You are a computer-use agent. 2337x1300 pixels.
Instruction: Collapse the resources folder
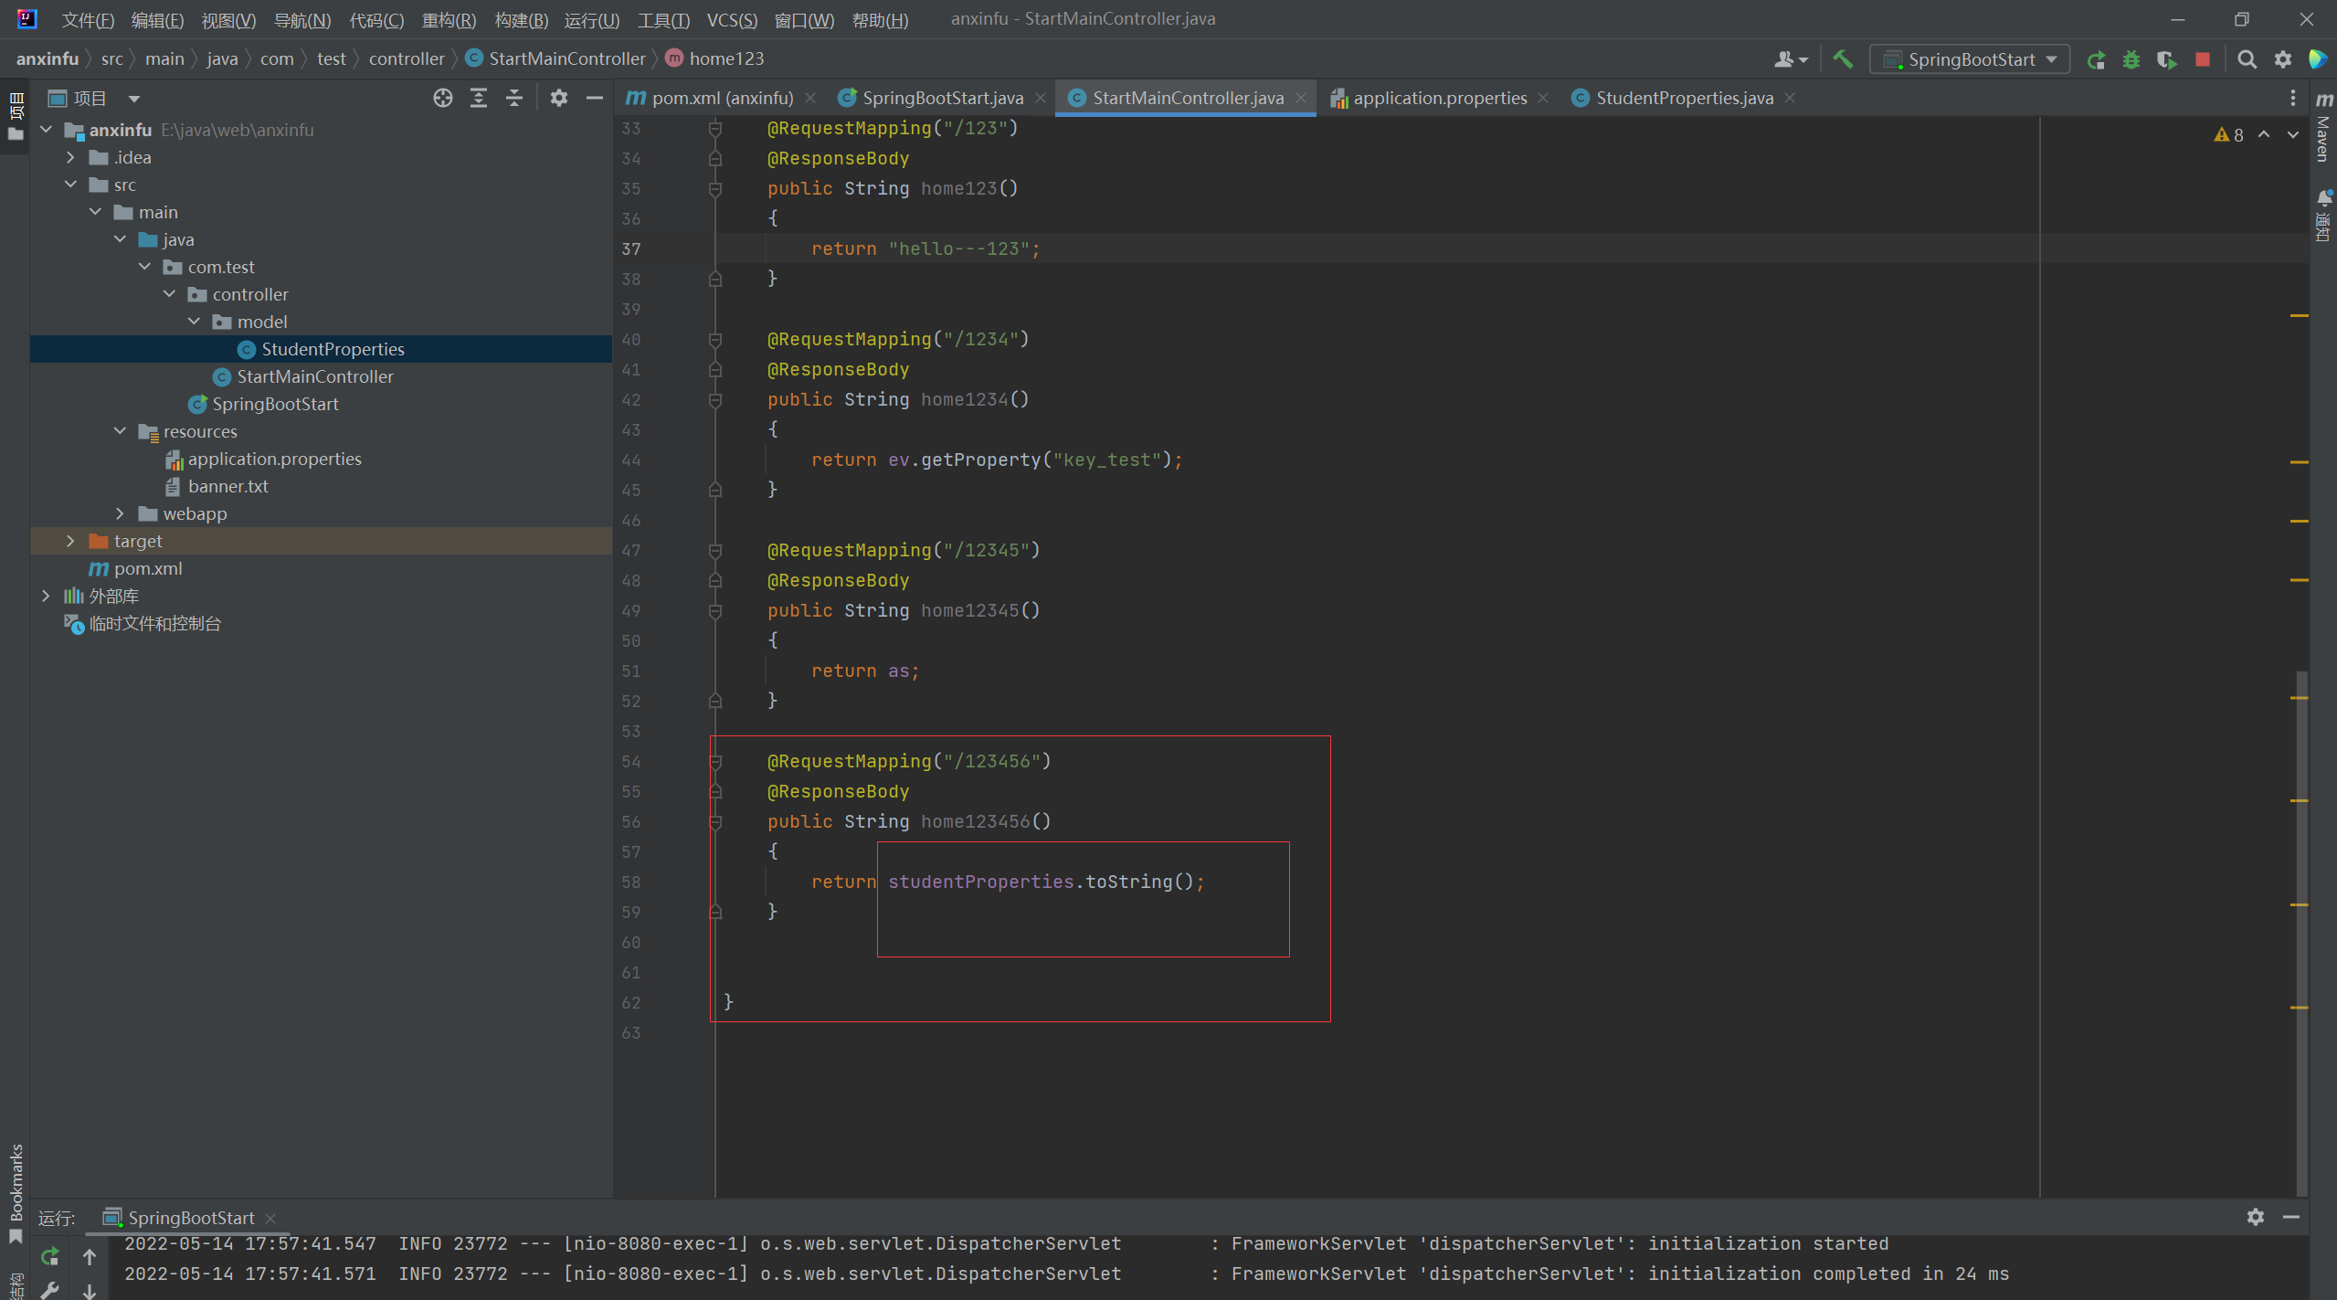(120, 431)
